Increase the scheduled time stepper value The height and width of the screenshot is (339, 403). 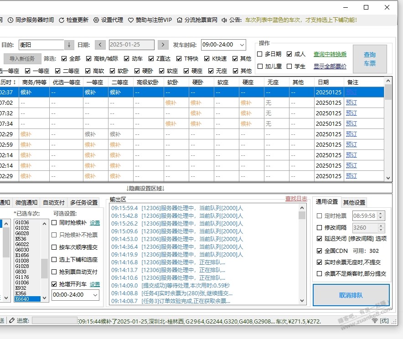pos(381,213)
